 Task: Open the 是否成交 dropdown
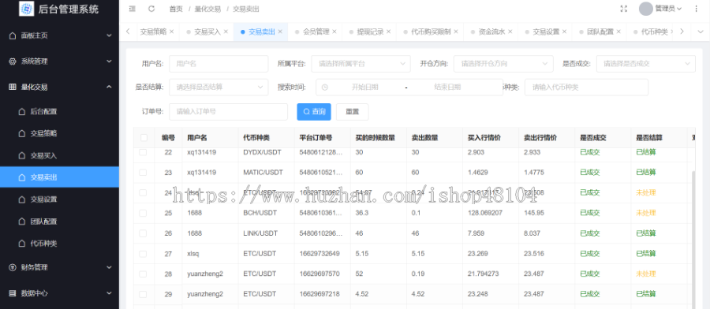[645, 64]
